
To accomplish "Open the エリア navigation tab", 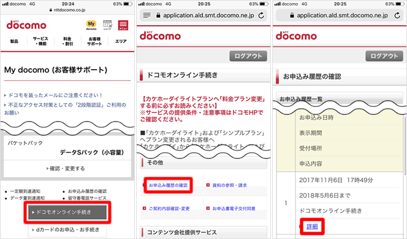I will tap(121, 41).
